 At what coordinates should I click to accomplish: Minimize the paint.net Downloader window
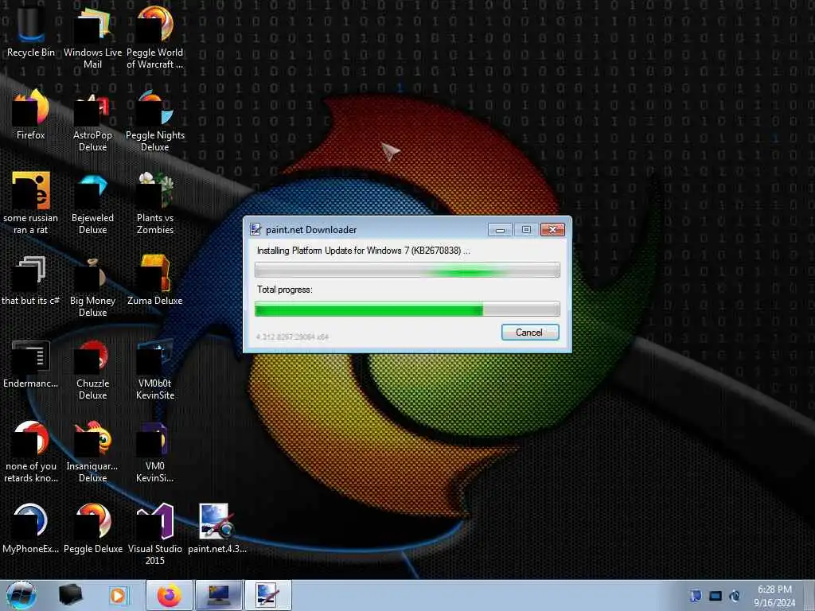pos(500,230)
